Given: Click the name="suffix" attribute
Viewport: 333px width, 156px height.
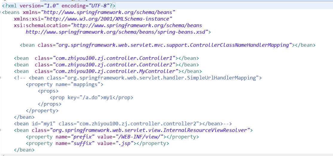Looking at the screenshot, I should point(75,143).
